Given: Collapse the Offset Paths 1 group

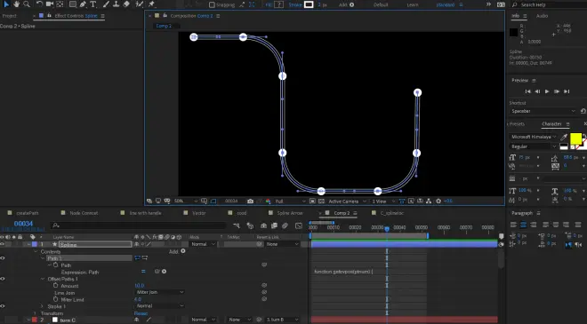Looking at the screenshot, I should [x=43, y=279].
